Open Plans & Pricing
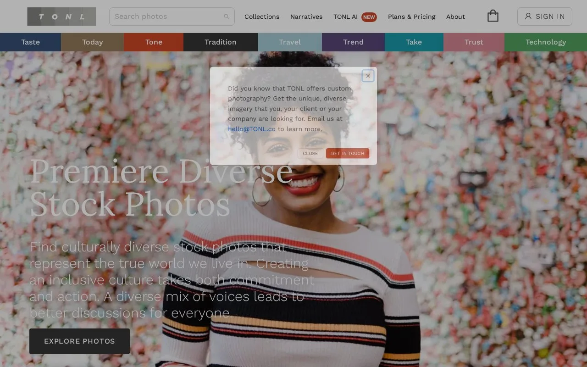587x367 pixels. coord(412,17)
